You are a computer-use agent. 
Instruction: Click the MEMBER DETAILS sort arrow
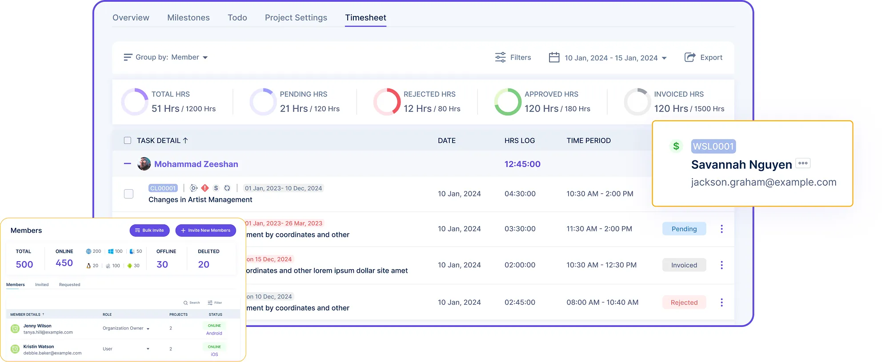[x=43, y=314]
